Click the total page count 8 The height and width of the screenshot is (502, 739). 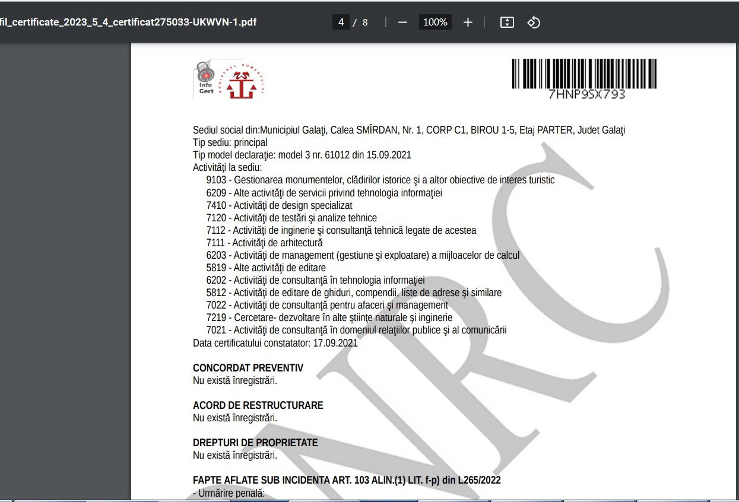pos(365,23)
